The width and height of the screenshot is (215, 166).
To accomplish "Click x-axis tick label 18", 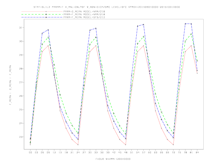I will (x=66, y=152).
